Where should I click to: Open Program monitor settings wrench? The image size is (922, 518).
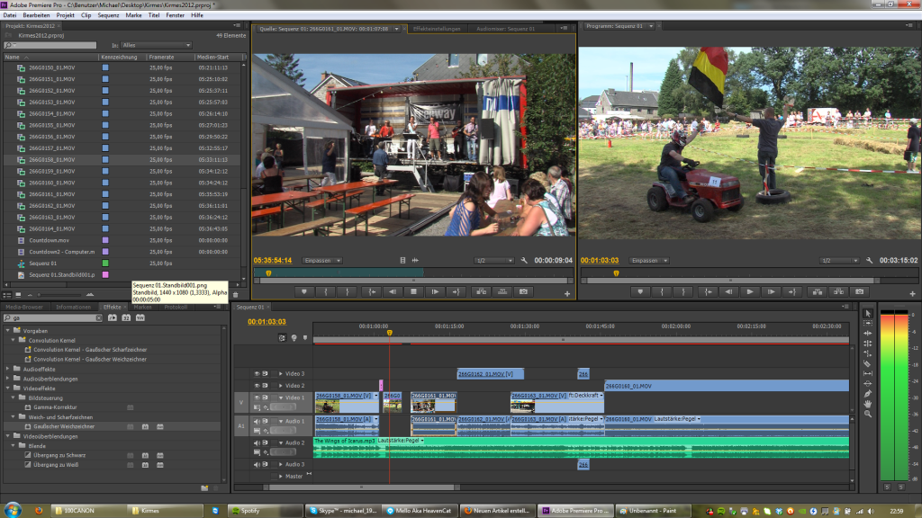[x=869, y=261]
